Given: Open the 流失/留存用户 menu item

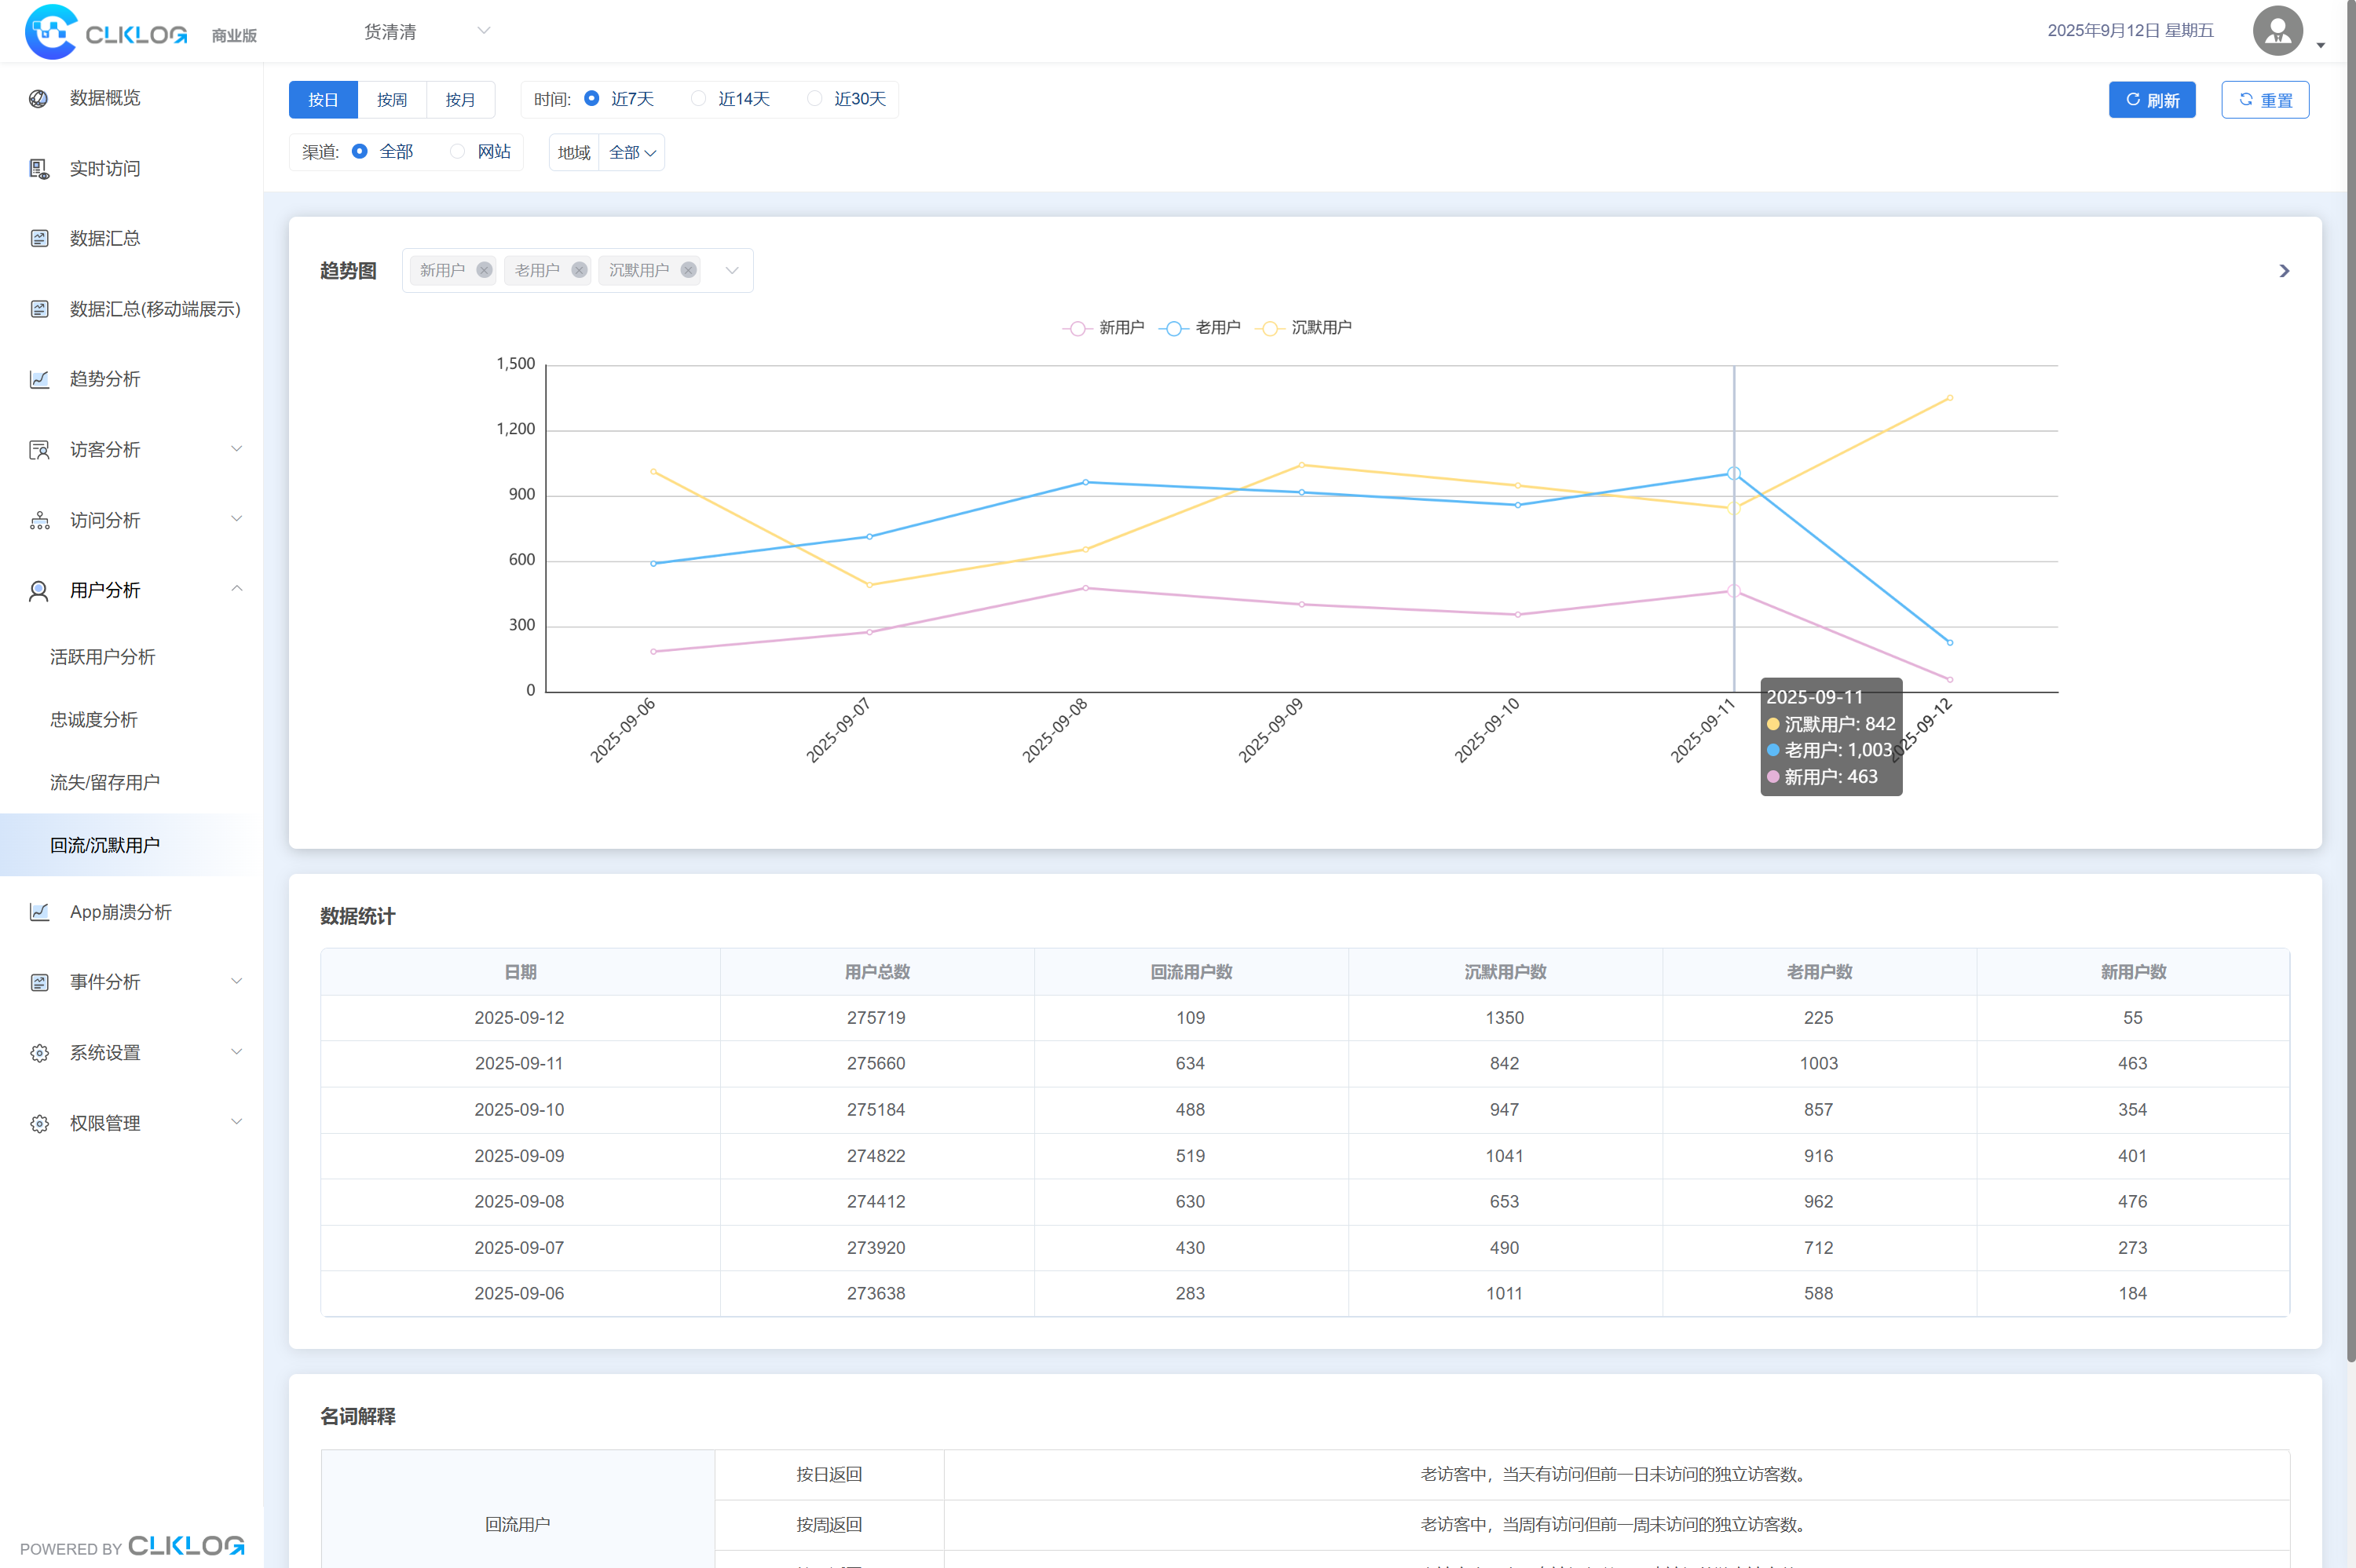Looking at the screenshot, I should [x=105, y=782].
